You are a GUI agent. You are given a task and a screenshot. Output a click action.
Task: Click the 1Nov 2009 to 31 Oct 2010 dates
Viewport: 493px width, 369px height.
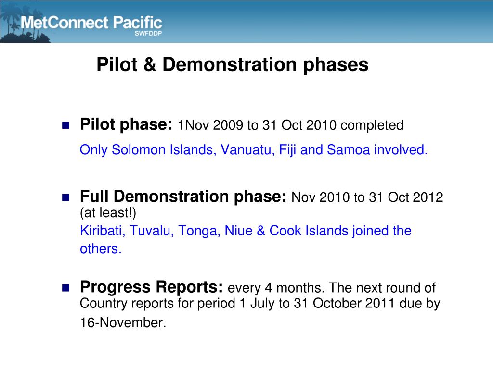point(257,125)
